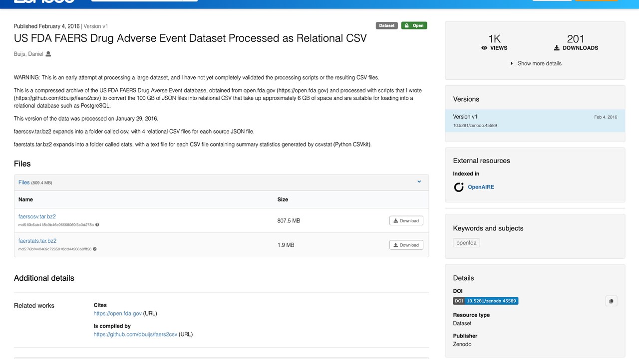This screenshot has width=639, height=359.
Task: Click the Dataset value under Resource type
Action: click(462, 323)
